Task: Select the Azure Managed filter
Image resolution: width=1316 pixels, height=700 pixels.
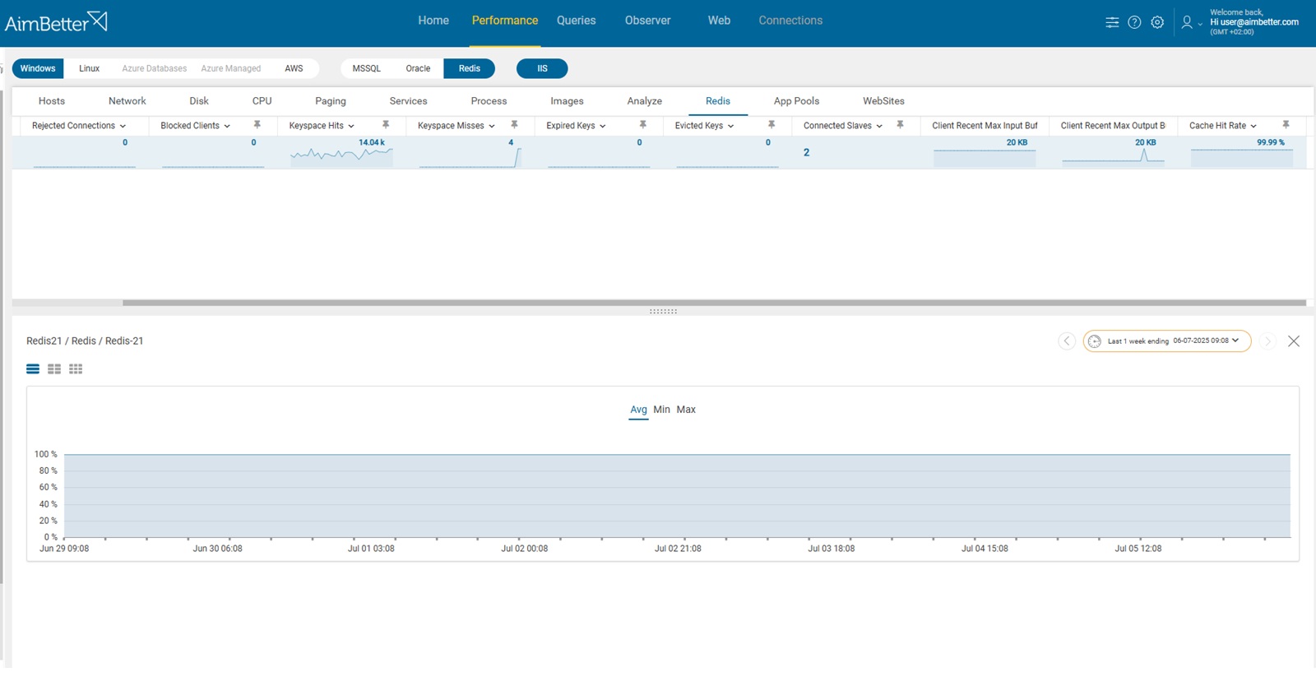Action: coord(231,68)
